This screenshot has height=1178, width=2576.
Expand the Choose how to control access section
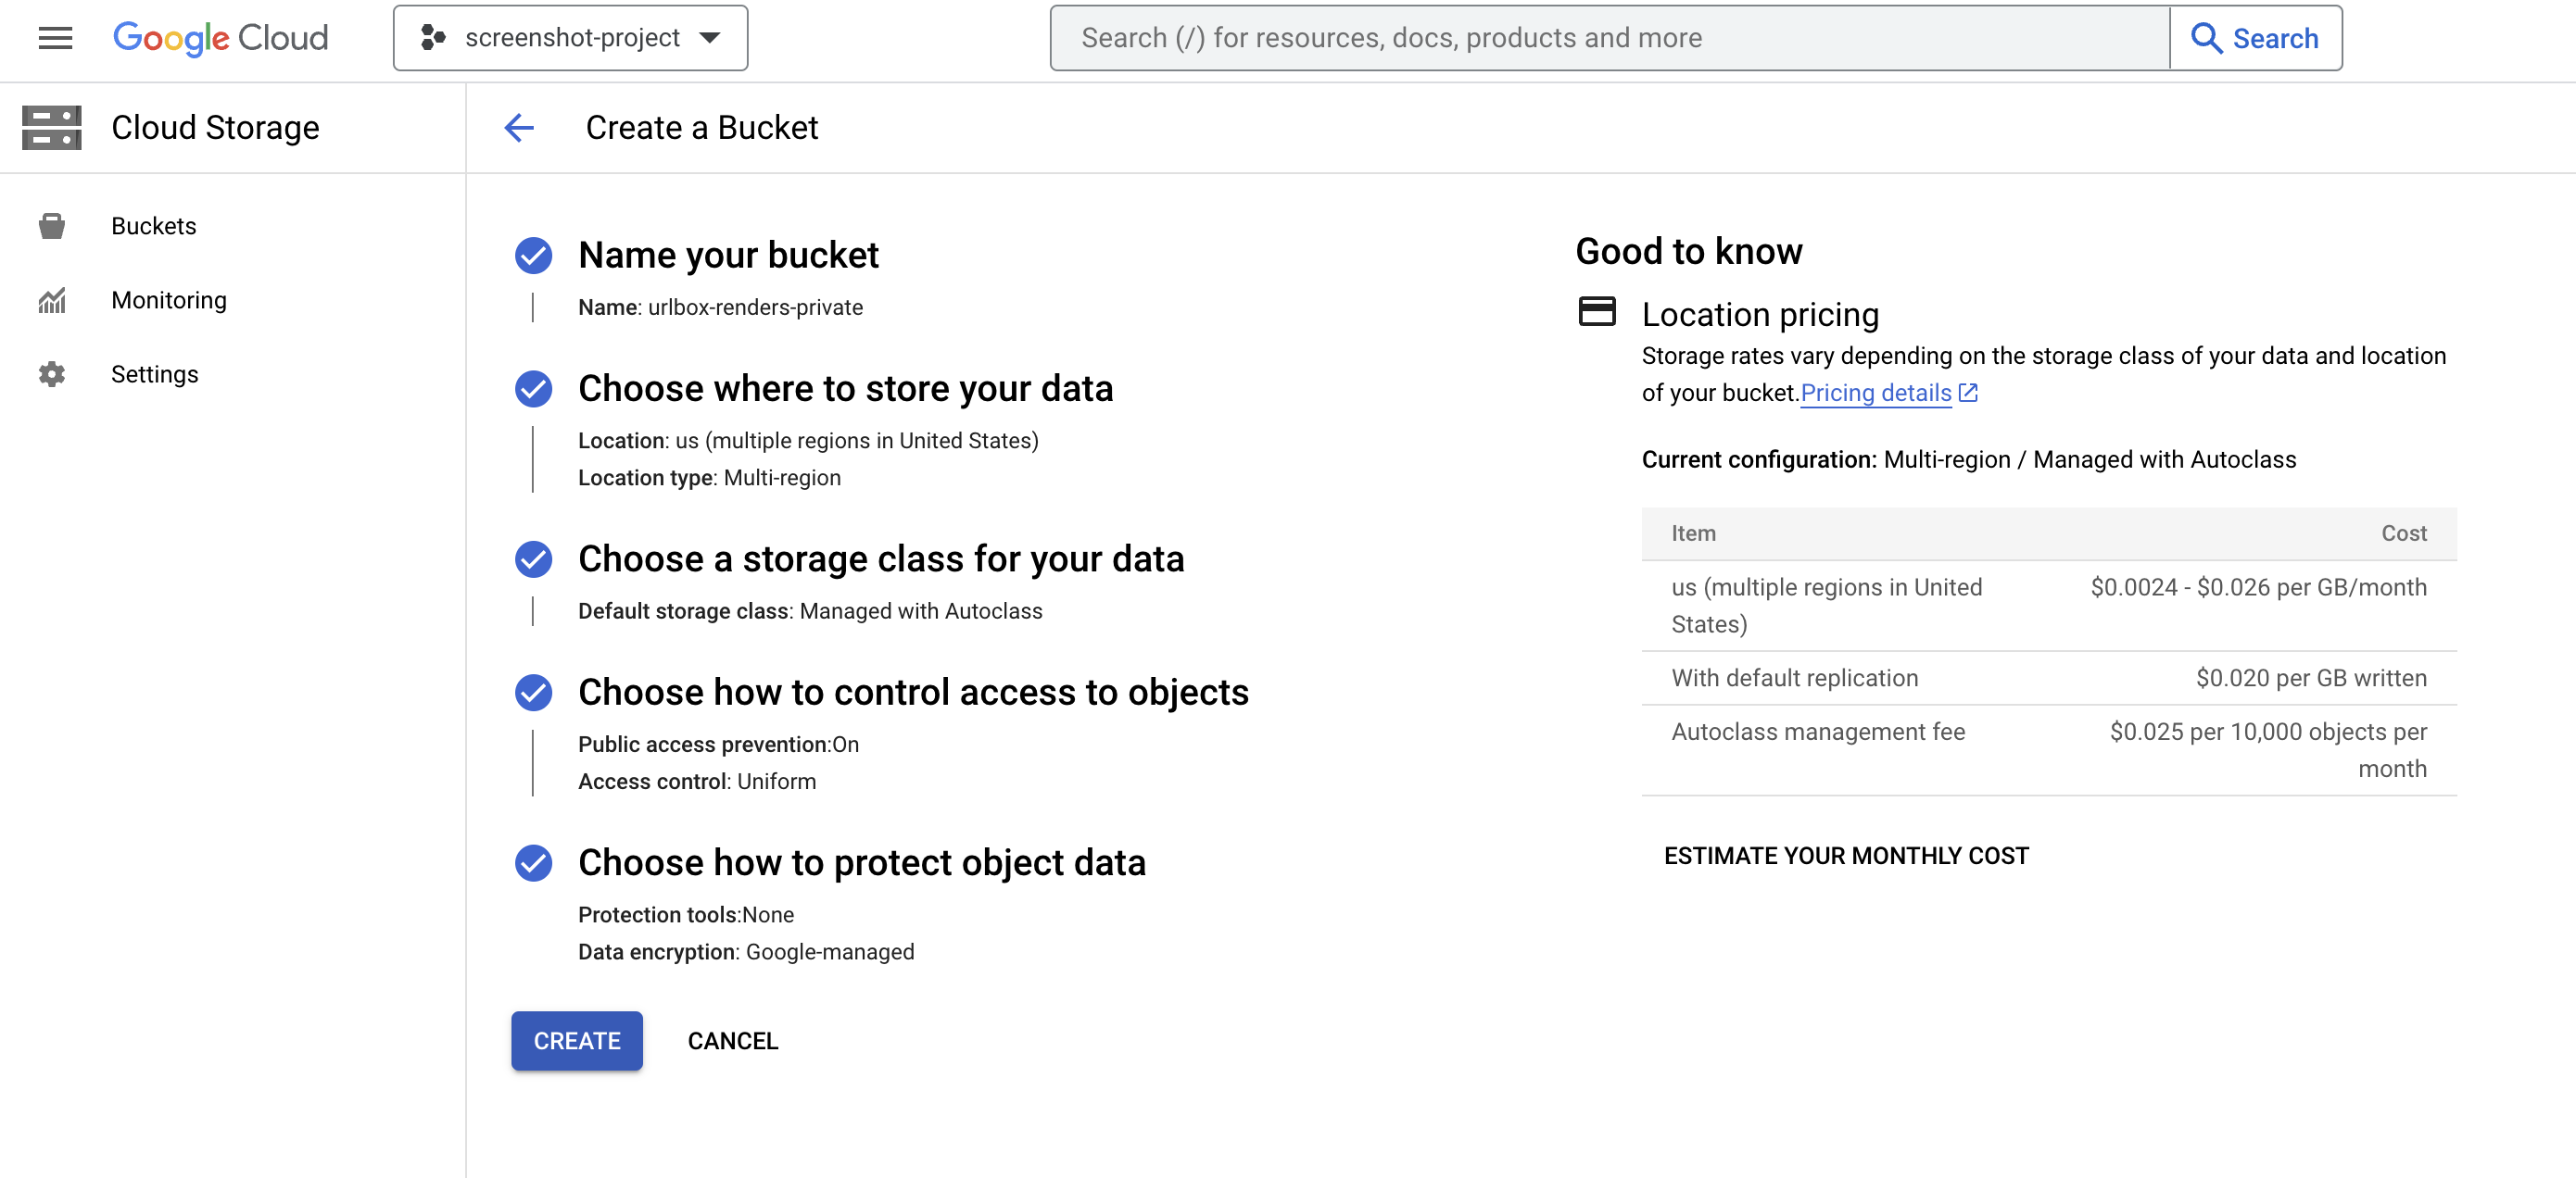click(x=912, y=693)
